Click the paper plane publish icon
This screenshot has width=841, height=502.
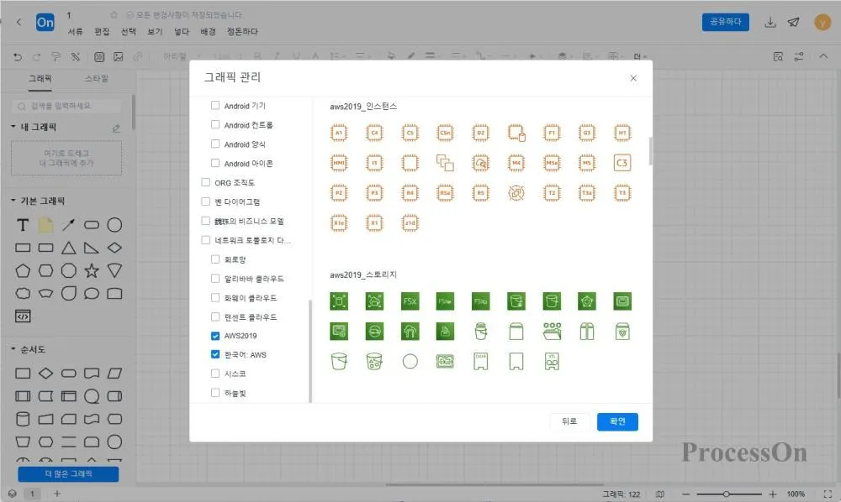794,22
